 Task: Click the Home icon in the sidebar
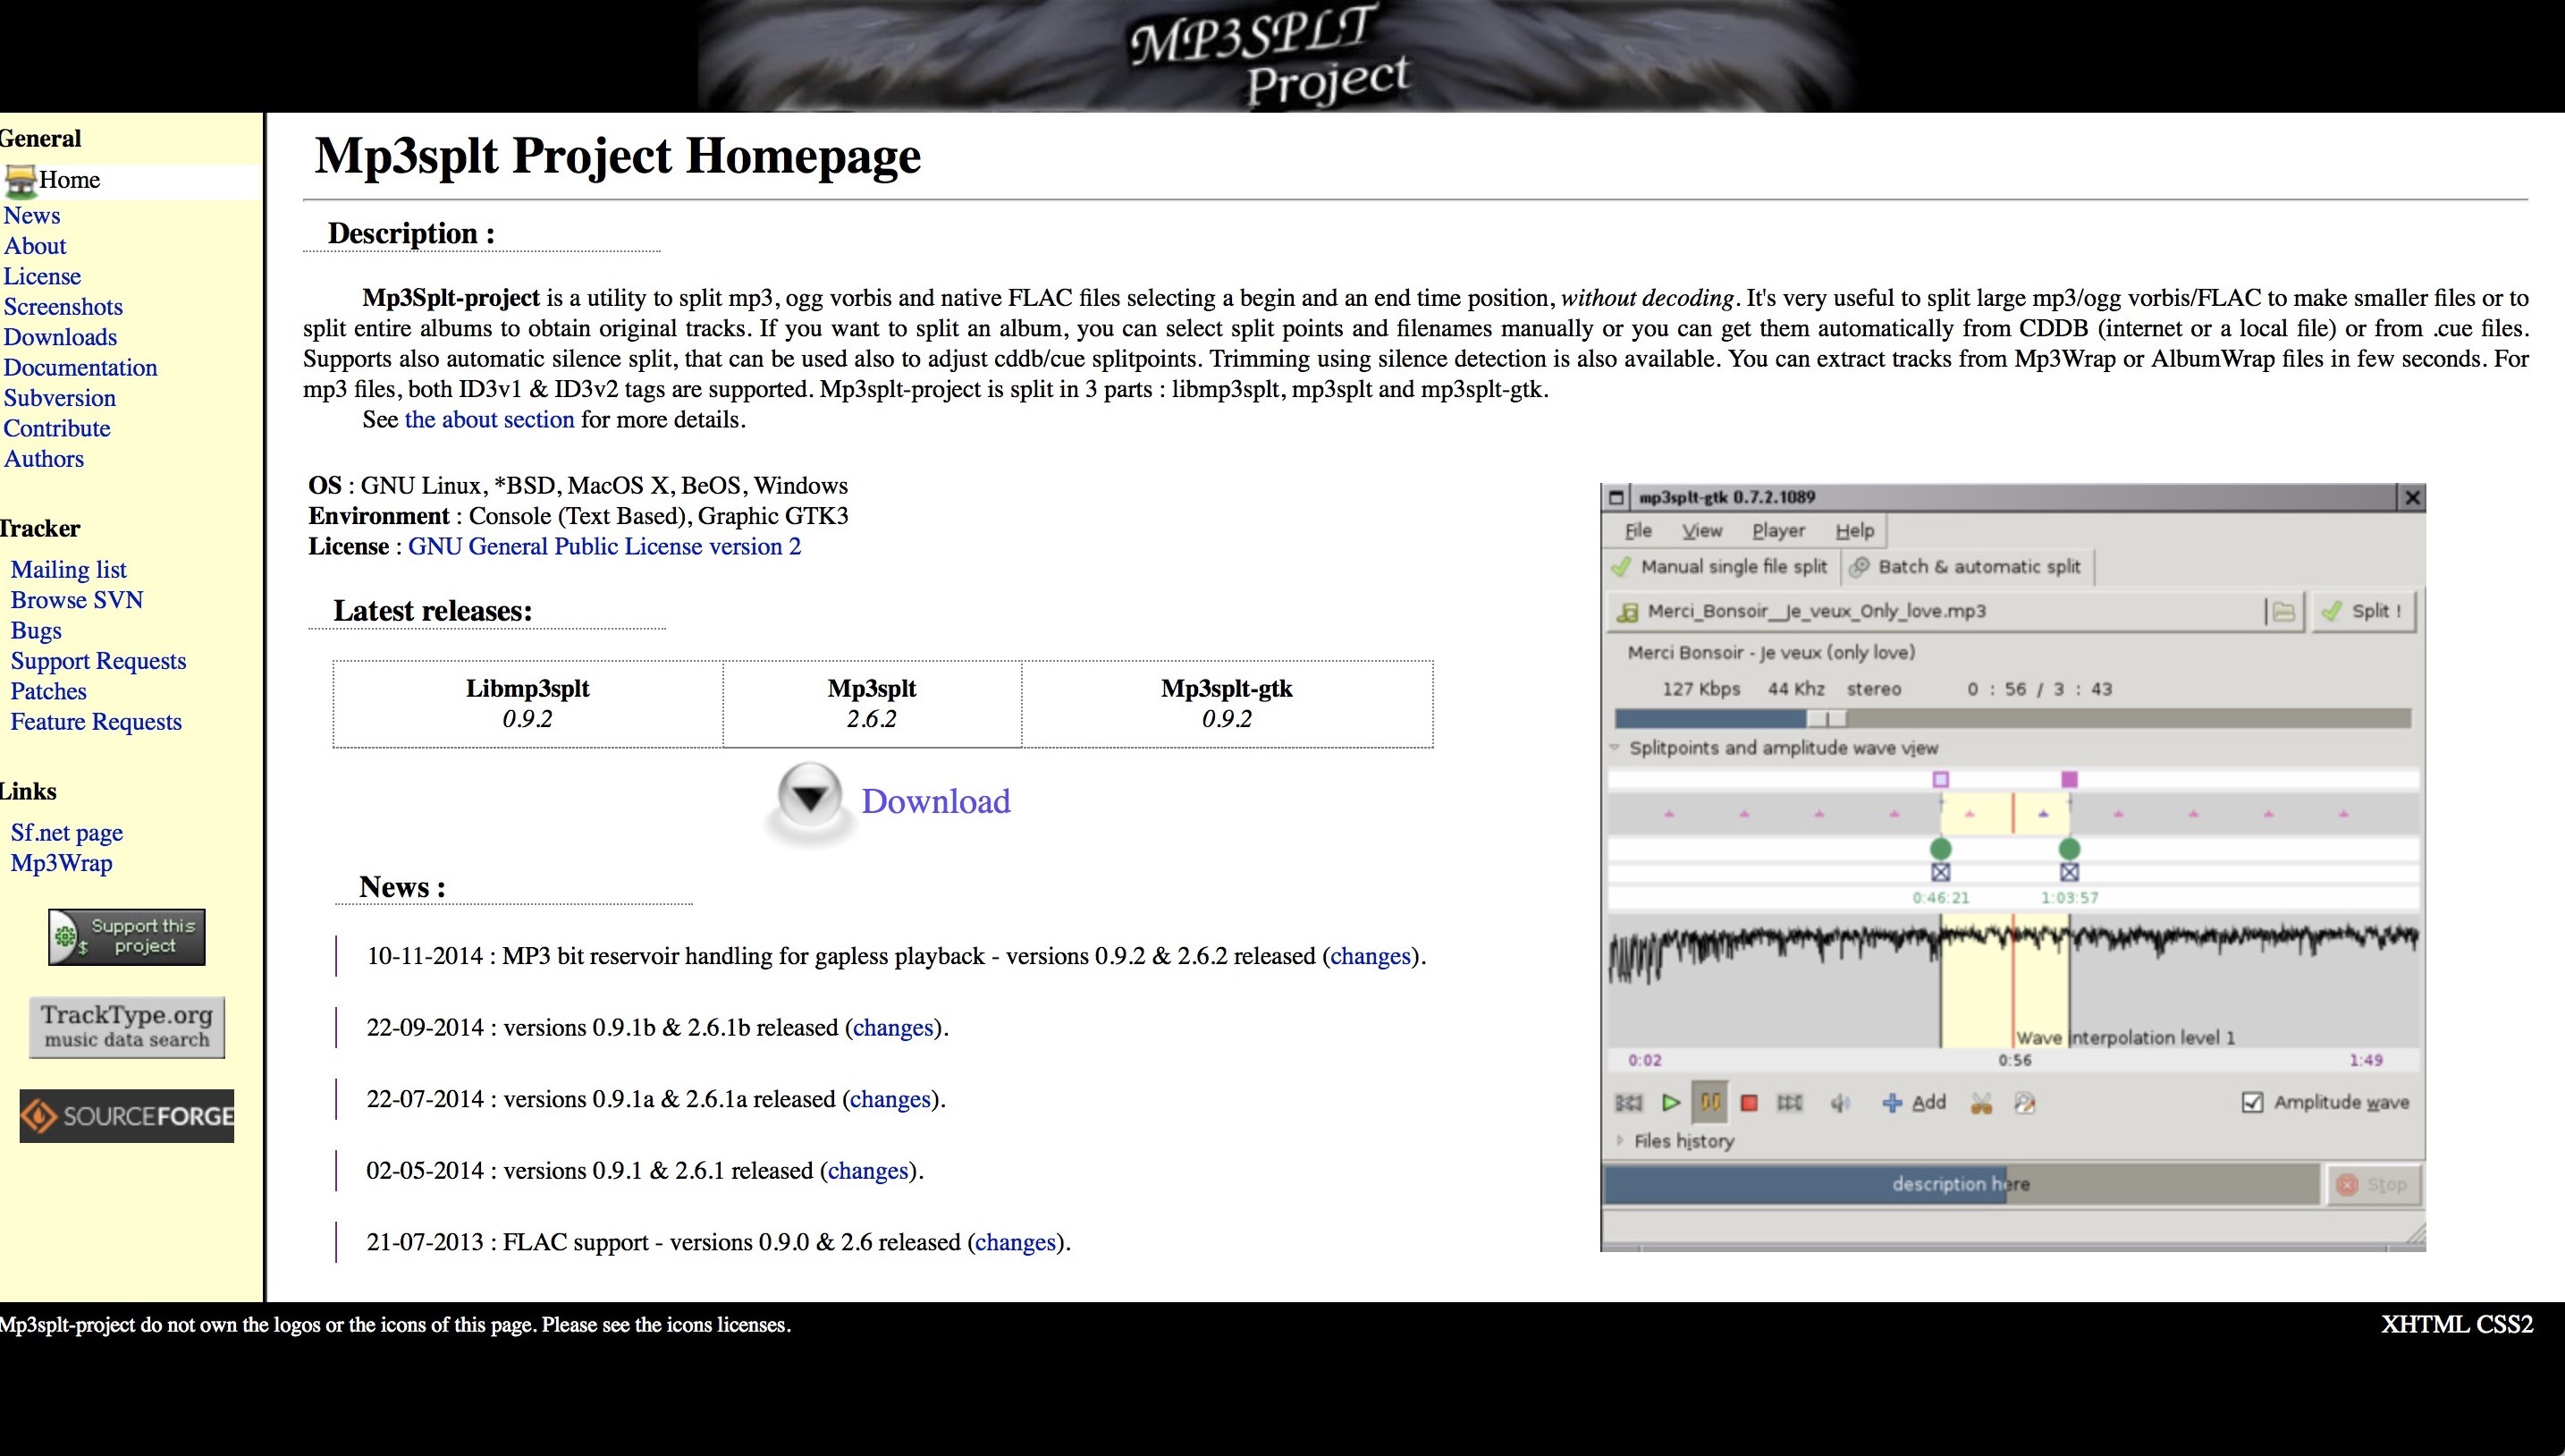click(x=21, y=180)
